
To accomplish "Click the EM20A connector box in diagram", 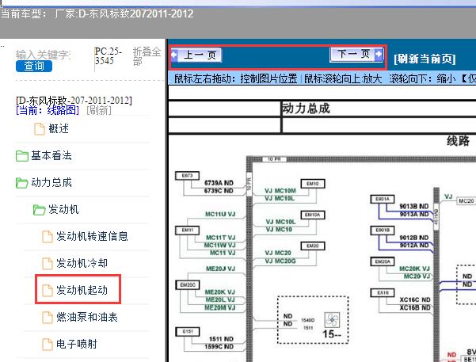I will pos(383,261).
